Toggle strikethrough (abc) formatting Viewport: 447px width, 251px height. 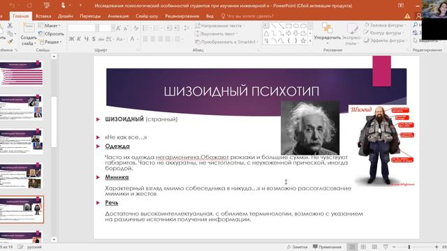coord(101,39)
